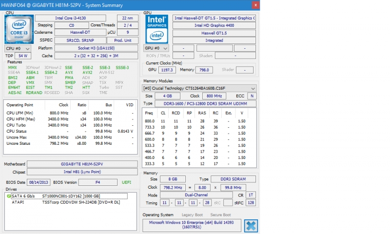
Task: Click the Uncore Max row
Action: [x=70, y=137]
